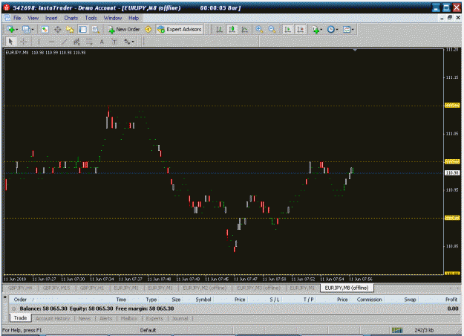Open the chart window system menu icon
Viewport: 464px width, 336px height.
point(7,18)
